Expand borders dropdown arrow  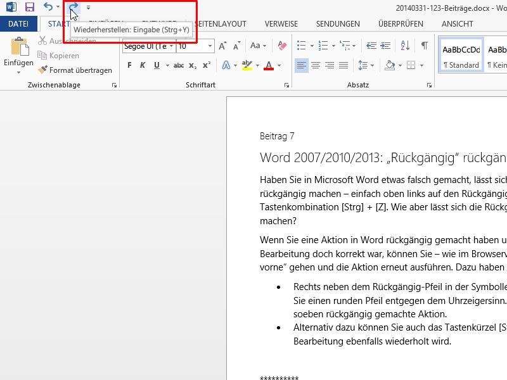click(421, 66)
